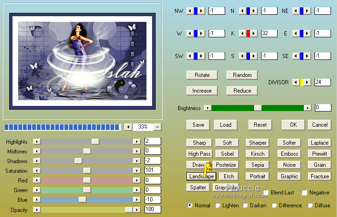This screenshot has width=337, height=217.
Task: Apply the Emboss filter preset
Action: tap(289, 154)
